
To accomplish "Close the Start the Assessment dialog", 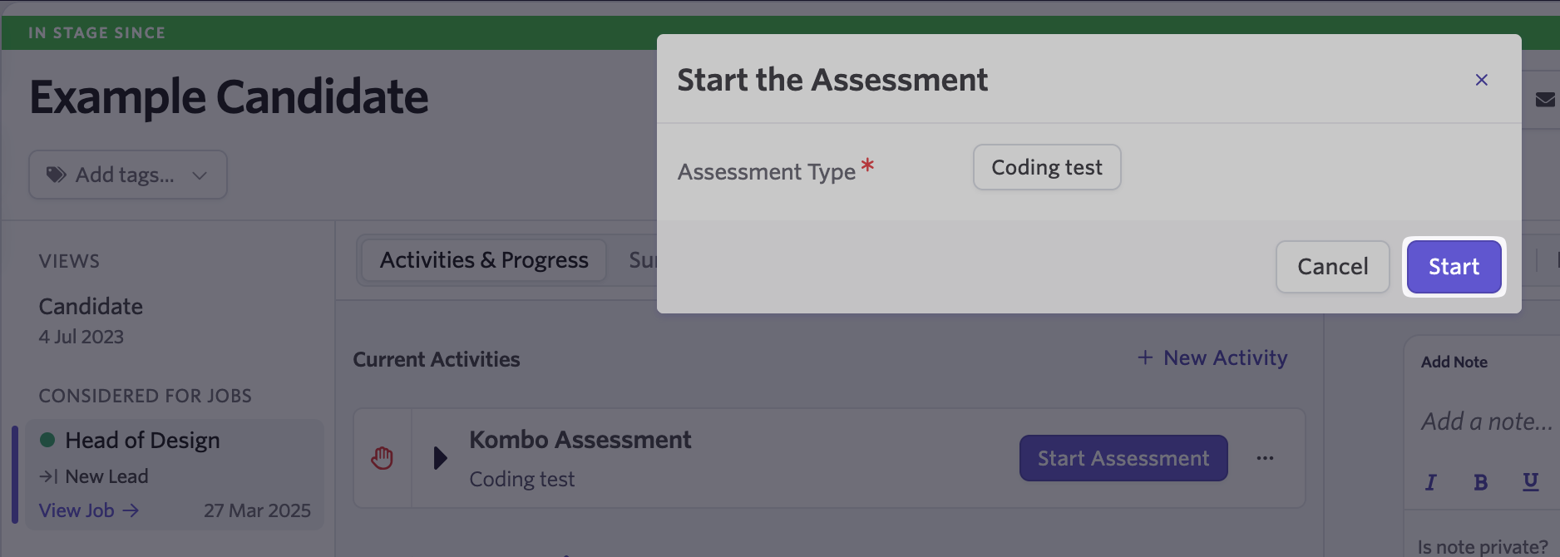I will click(1481, 80).
